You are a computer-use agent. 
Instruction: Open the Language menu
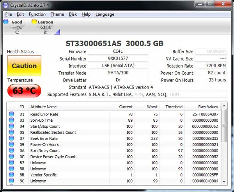click(105, 14)
